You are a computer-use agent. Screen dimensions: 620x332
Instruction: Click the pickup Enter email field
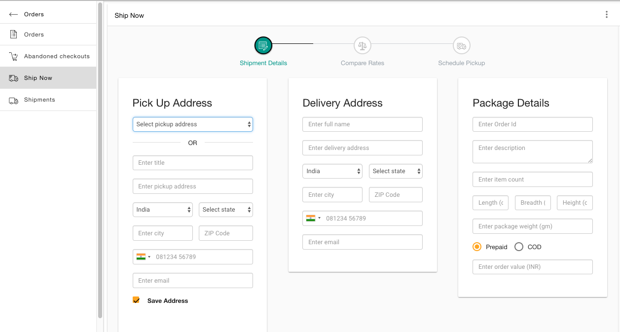click(193, 281)
